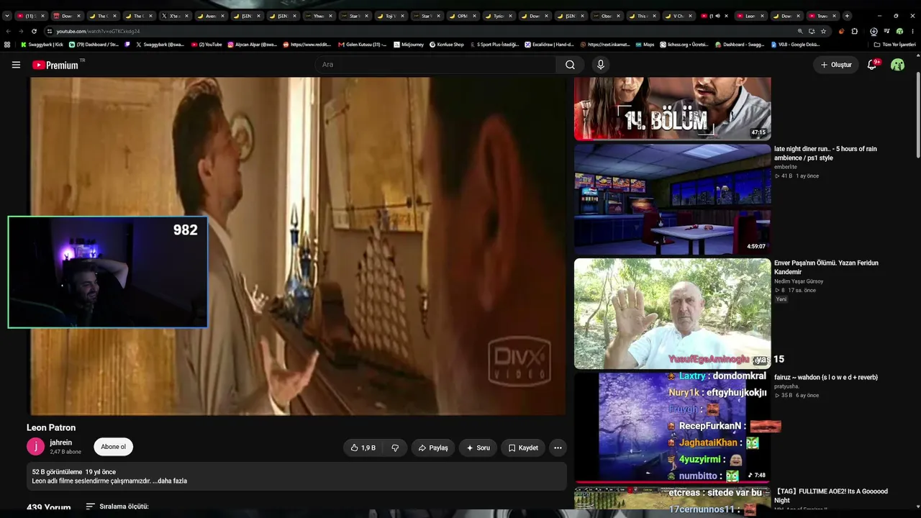Open Excalidraw bookmark
The width and height of the screenshot is (921, 518).
pyautogui.click(x=549, y=45)
